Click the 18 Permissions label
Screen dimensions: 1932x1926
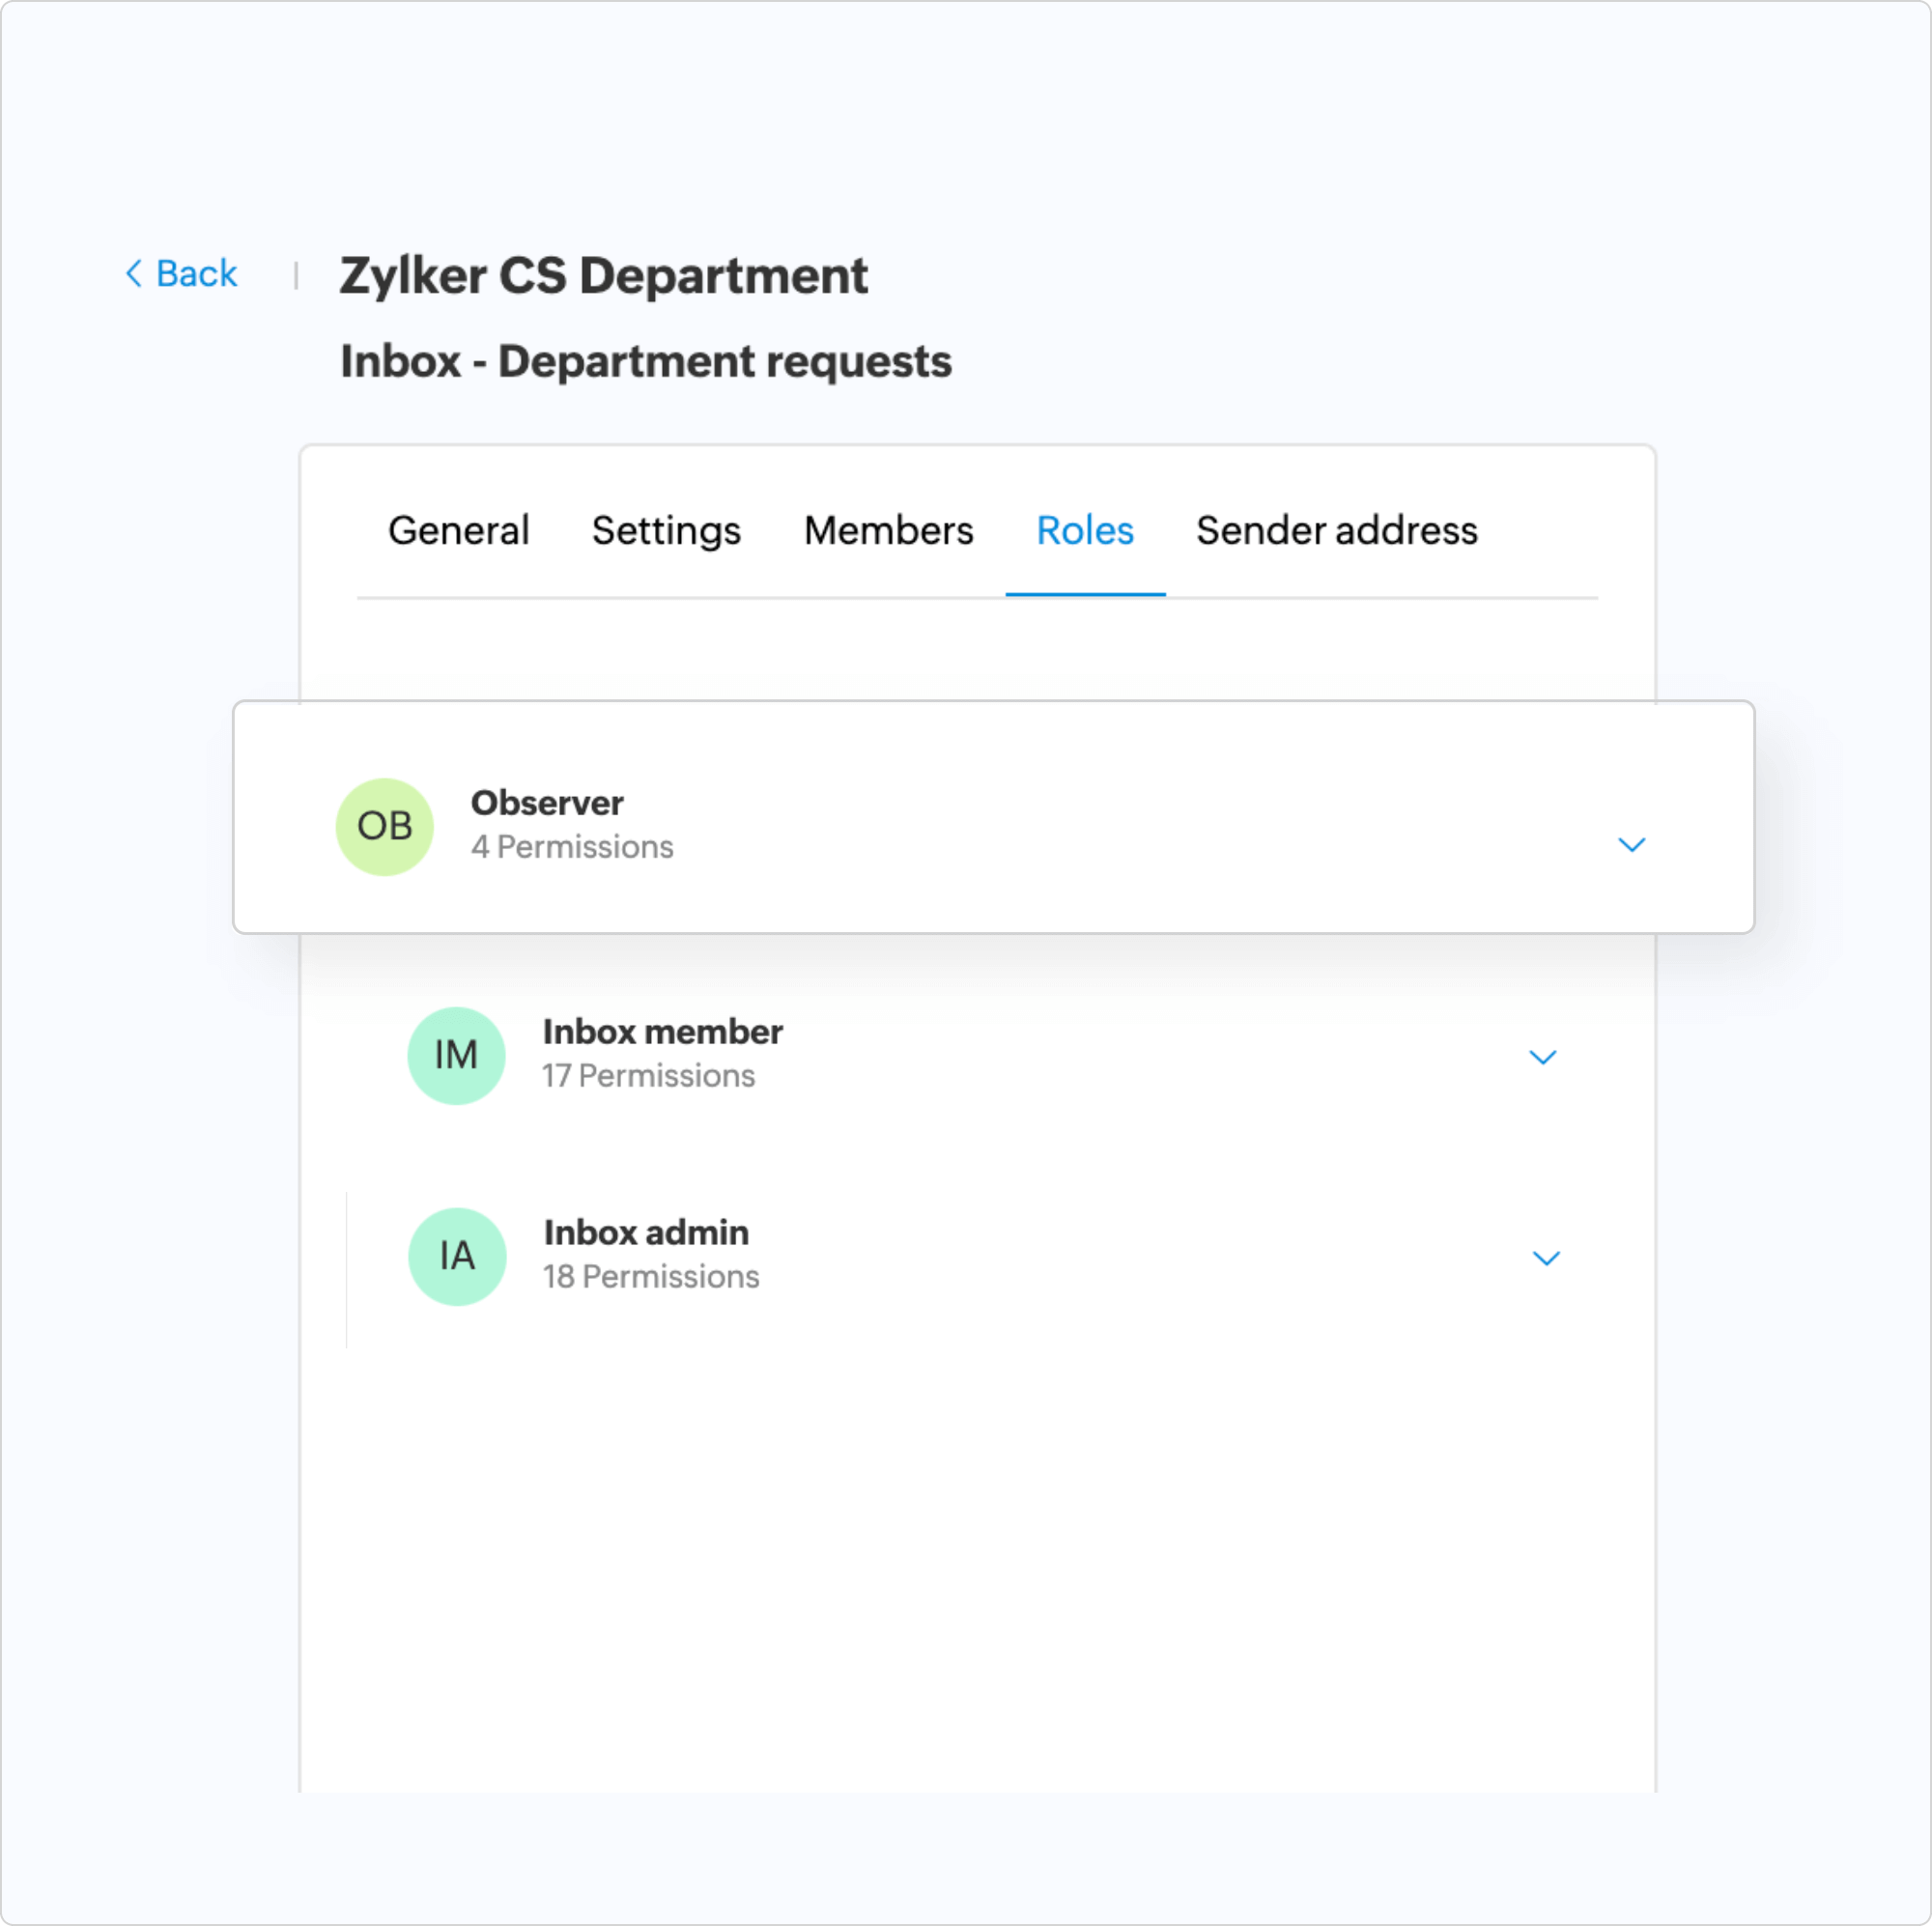click(651, 1277)
